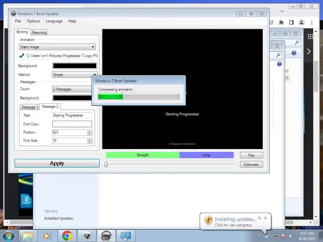The image size is (323, 242).
Task: Open Boot Updater taskbar icon
Action: (106, 236)
